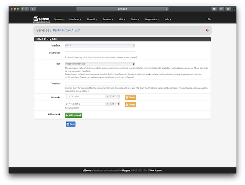Open the Status menu
This screenshot has height=185, width=245.
(135, 19)
